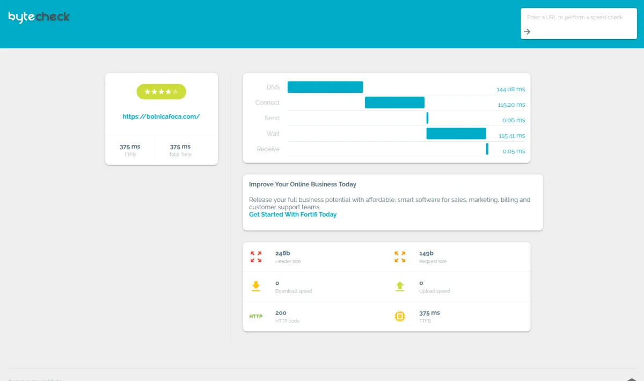644x381 pixels.
Task: Select the 0.06 ms Send value
Action: tap(514, 121)
